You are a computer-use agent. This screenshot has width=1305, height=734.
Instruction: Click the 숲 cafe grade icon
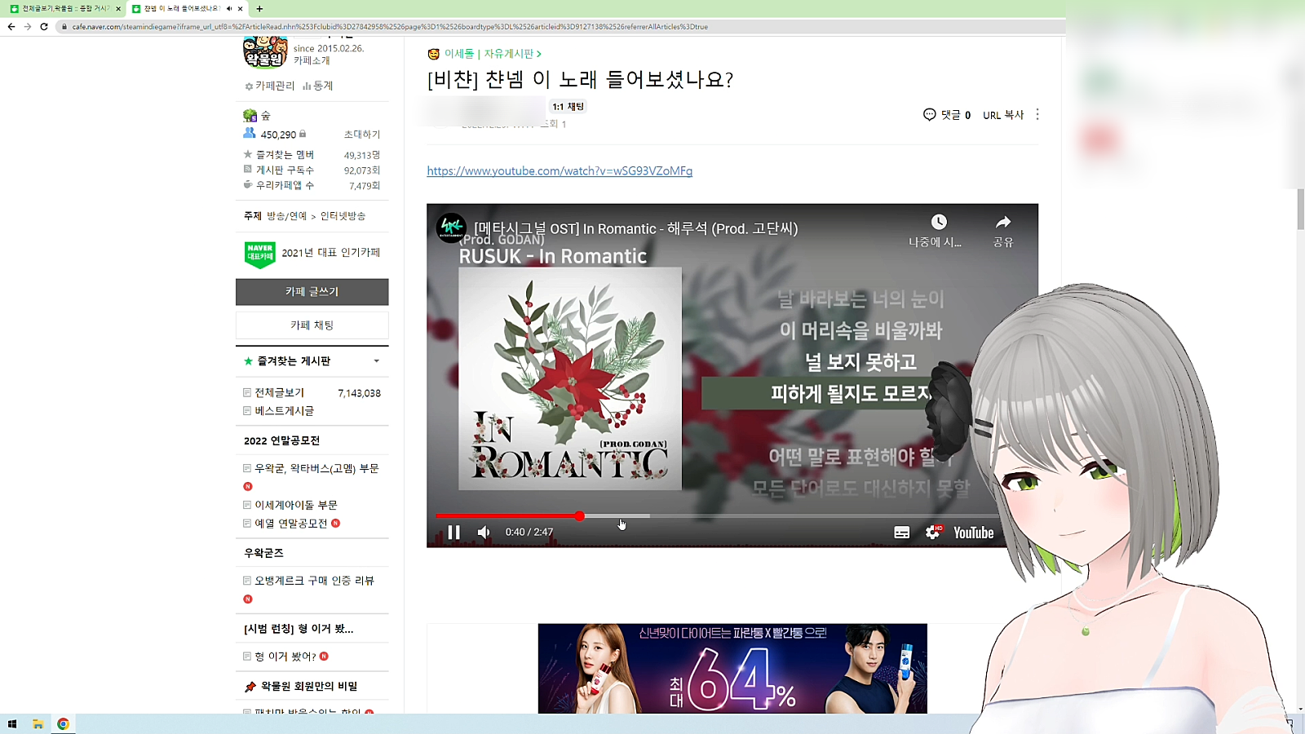[250, 116]
